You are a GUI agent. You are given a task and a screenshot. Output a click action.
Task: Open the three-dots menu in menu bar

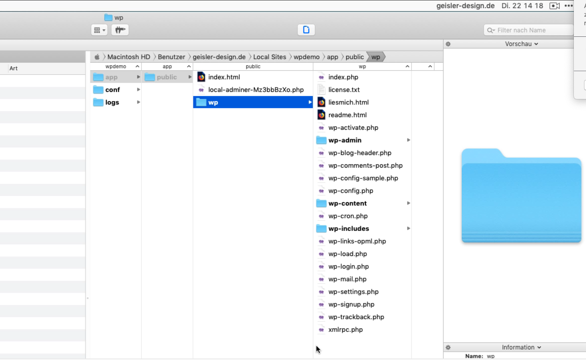click(x=568, y=6)
